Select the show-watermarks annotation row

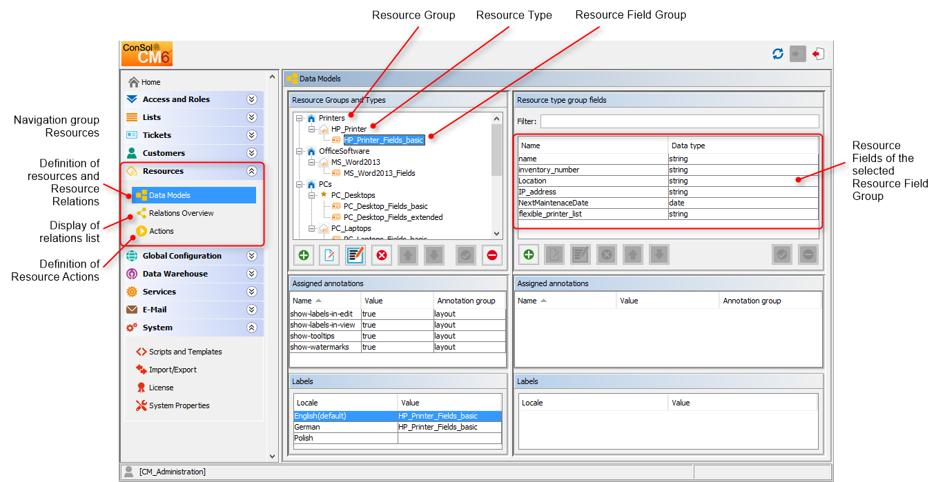pos(398,347)
